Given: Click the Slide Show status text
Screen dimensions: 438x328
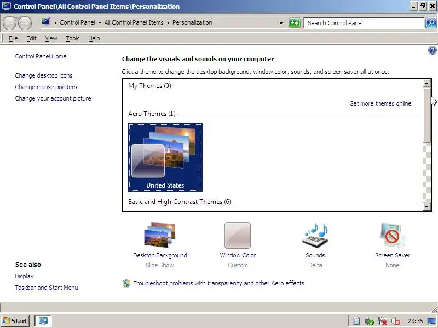Looking at the screenshot, I should [x=160, y=265].
